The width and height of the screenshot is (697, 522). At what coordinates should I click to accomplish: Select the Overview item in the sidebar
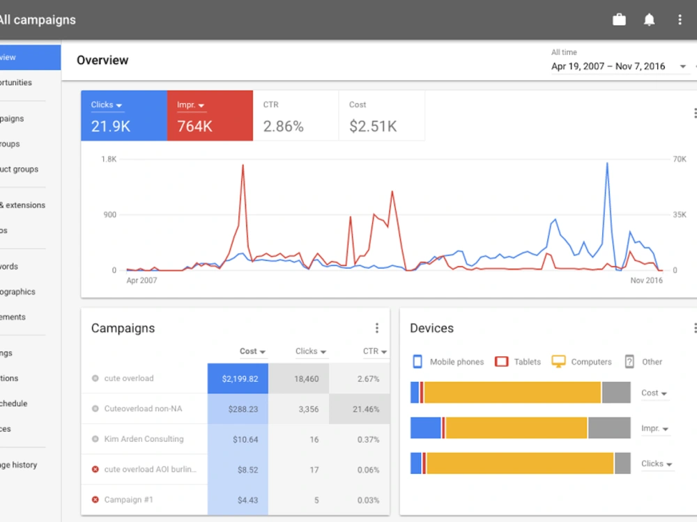30,57
